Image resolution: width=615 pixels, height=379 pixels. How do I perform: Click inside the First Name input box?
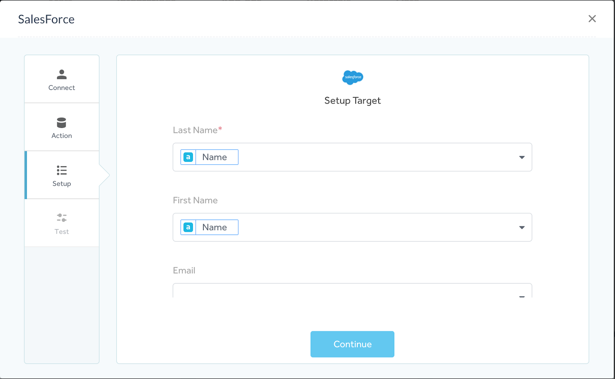(352, 227)
